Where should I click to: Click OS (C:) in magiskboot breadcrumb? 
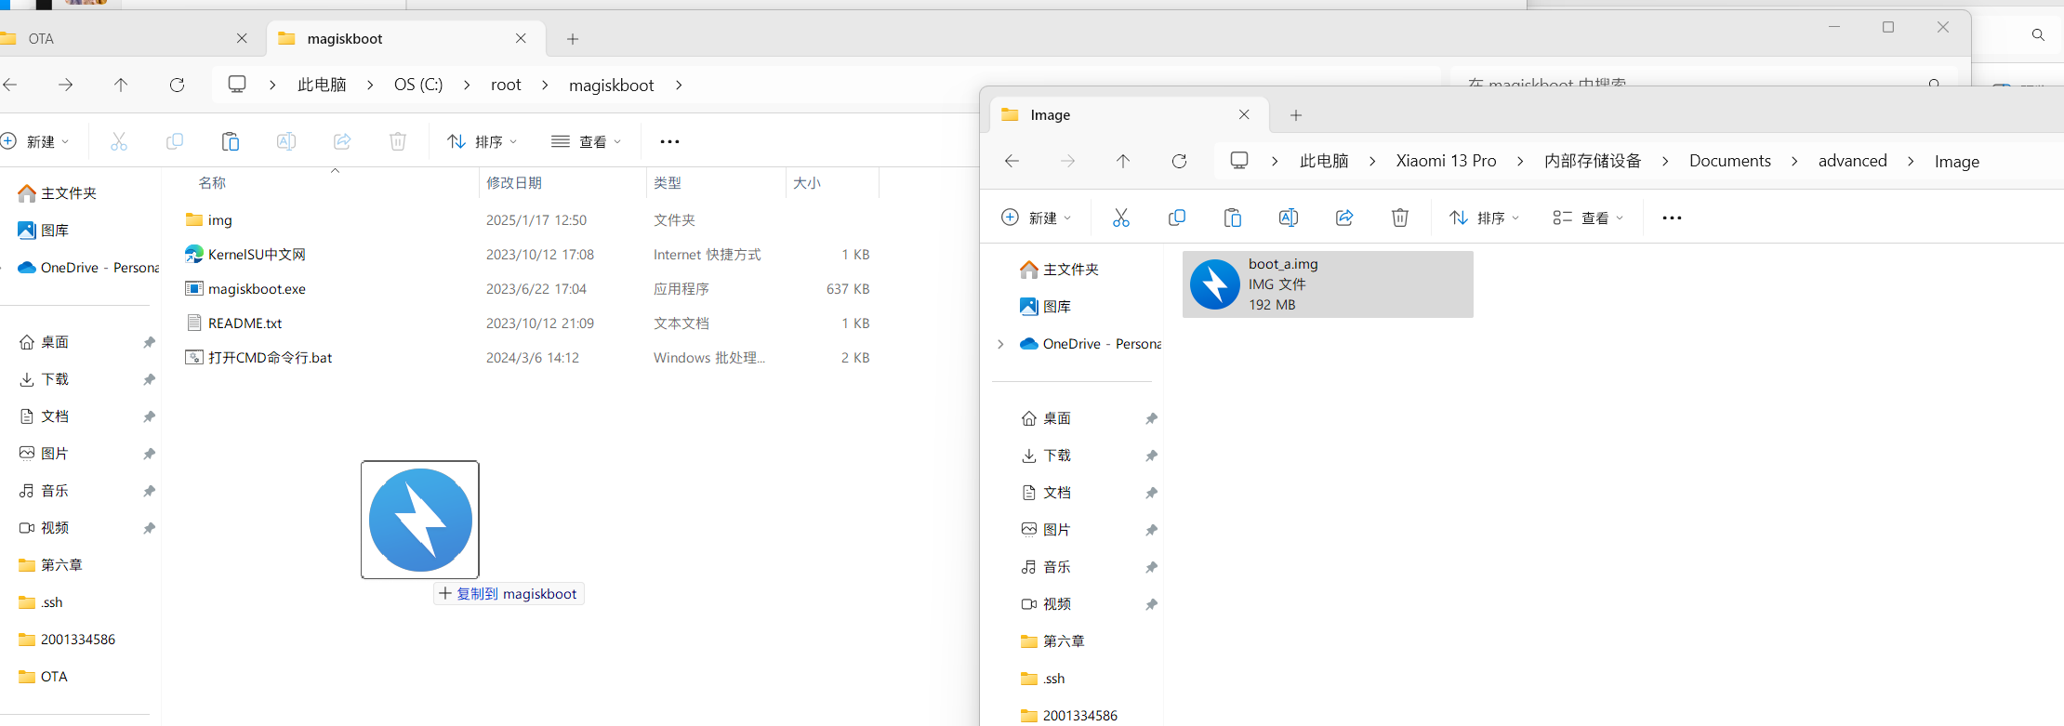(x=418, y=85)
